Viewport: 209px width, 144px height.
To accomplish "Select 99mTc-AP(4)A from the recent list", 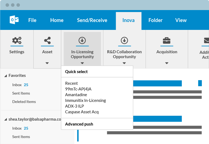I will [78, 89].
